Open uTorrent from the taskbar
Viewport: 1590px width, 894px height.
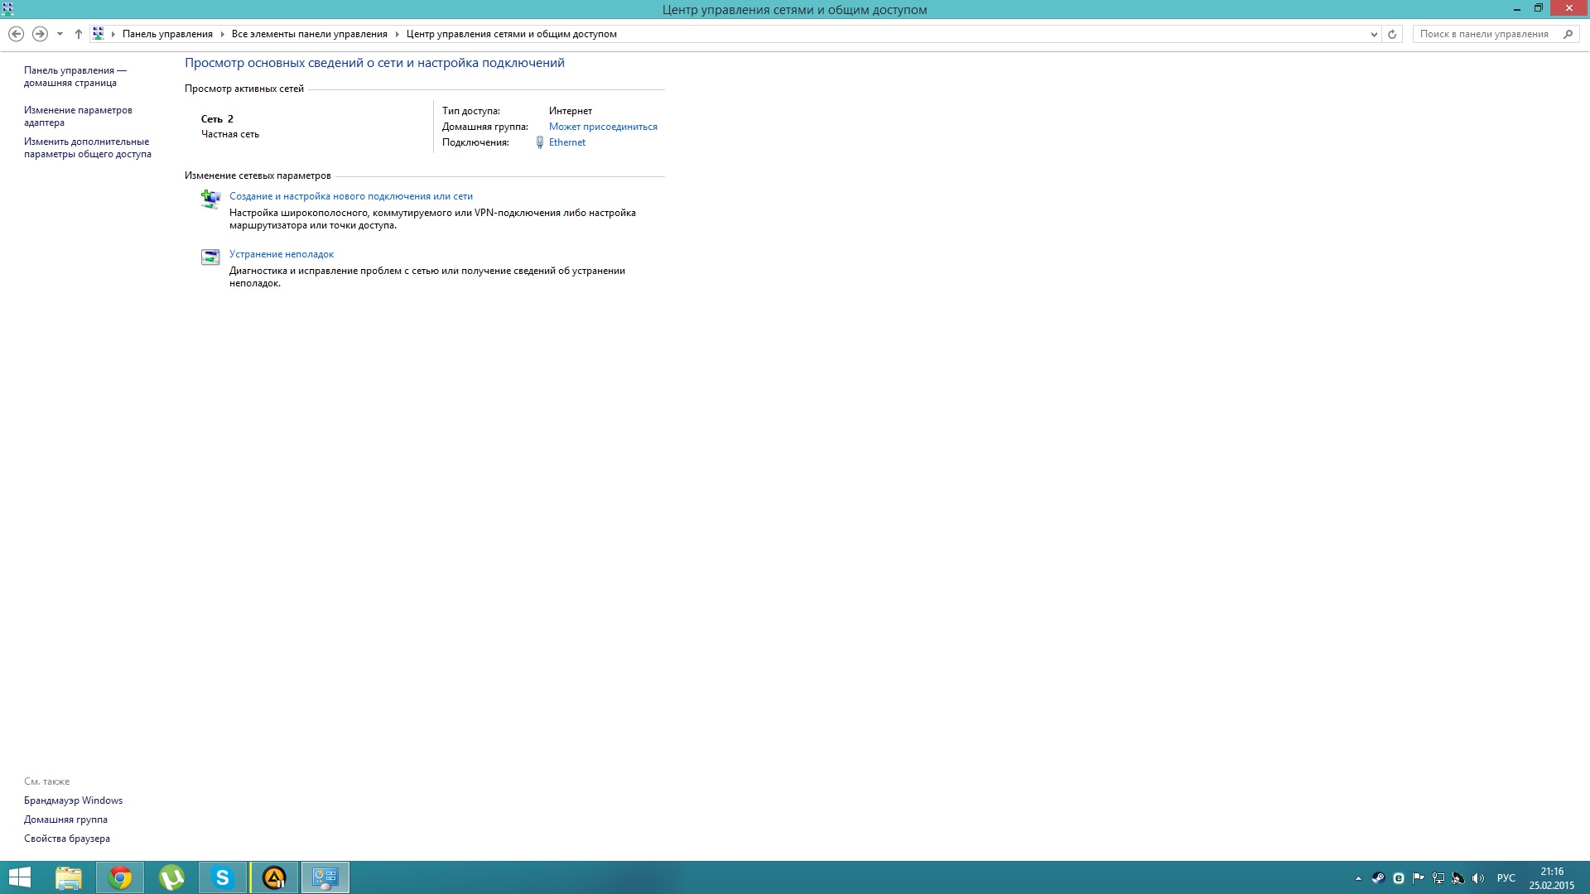click(x=171, y=877)
